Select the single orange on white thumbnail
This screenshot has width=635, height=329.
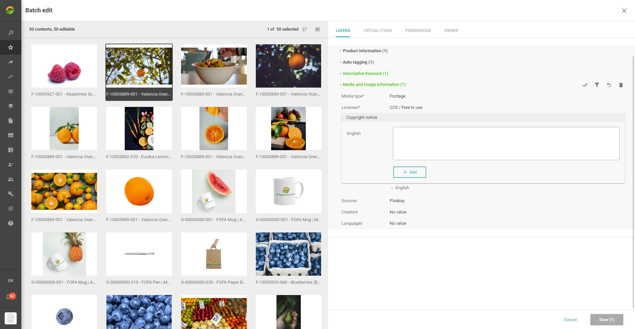tap(139, 191)
